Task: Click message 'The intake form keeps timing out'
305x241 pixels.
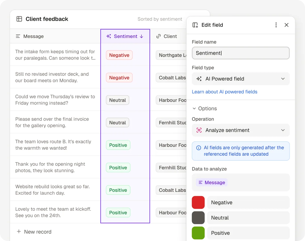Action: coord(55,55)
